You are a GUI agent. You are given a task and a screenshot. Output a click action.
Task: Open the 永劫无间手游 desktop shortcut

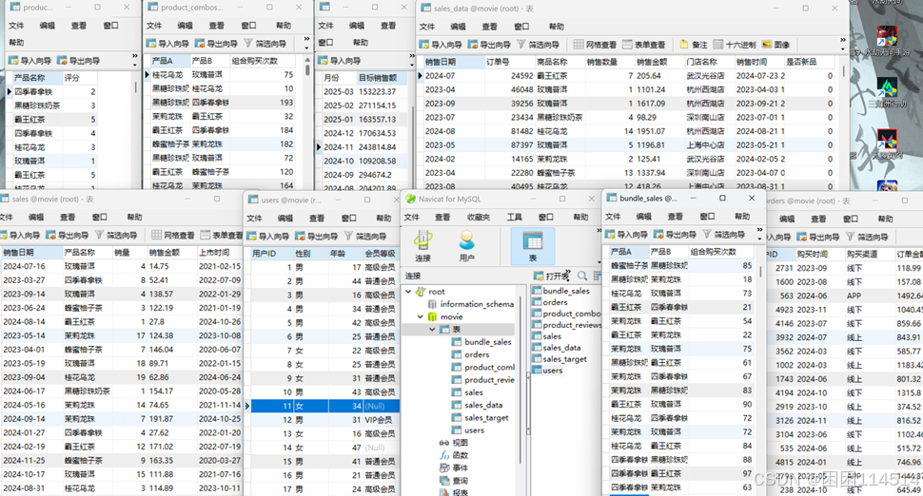tap(887, 41)
